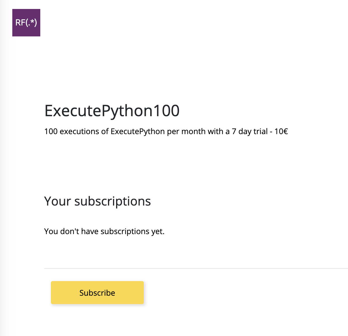Click the word 'ExecutePython' inside the description

click(x=138, y=131)
